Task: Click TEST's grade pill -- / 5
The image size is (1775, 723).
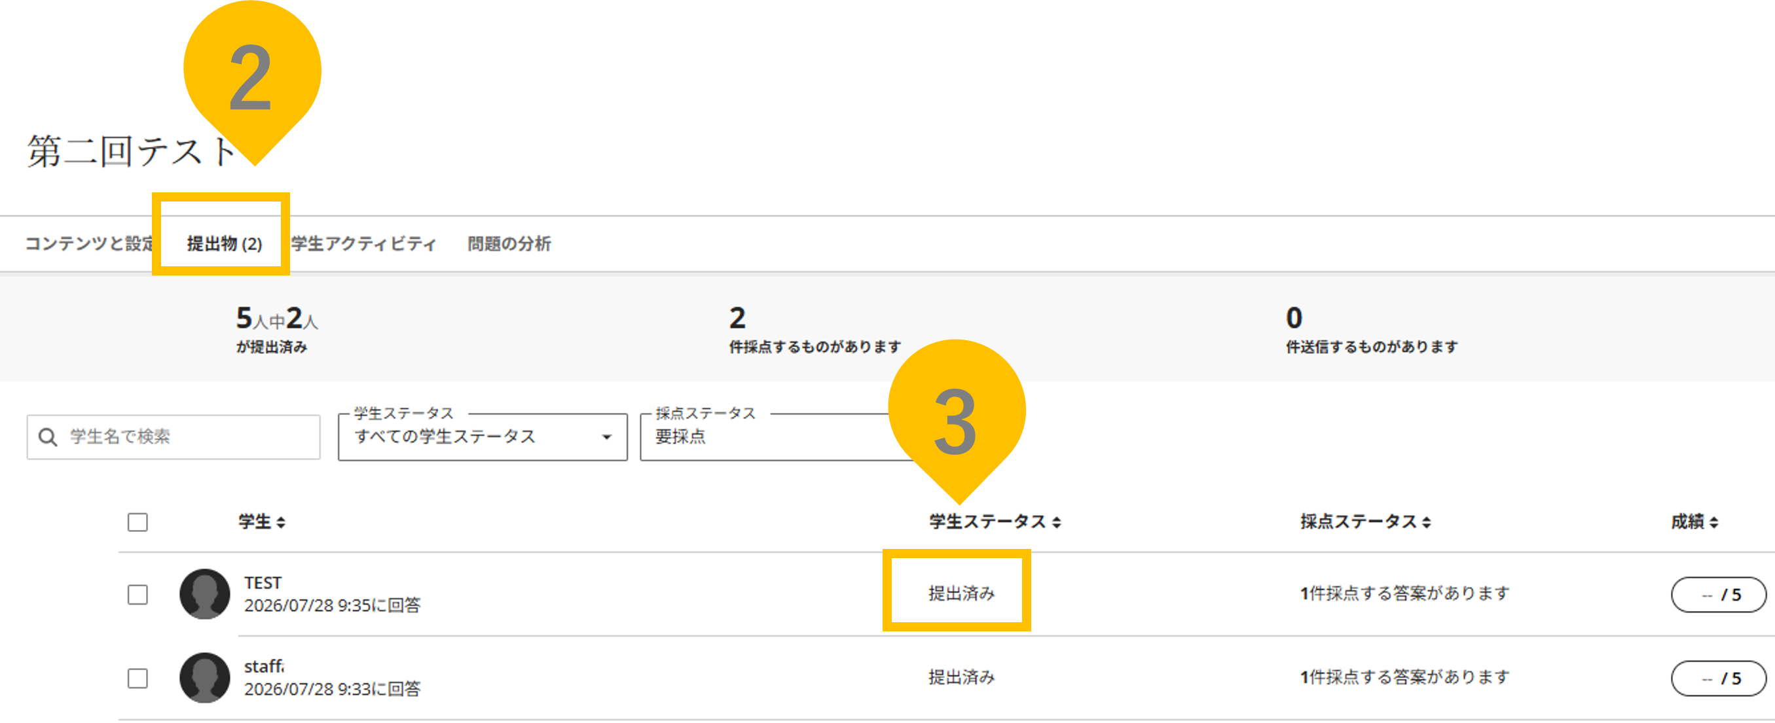Action: (x=1719, y=595)
